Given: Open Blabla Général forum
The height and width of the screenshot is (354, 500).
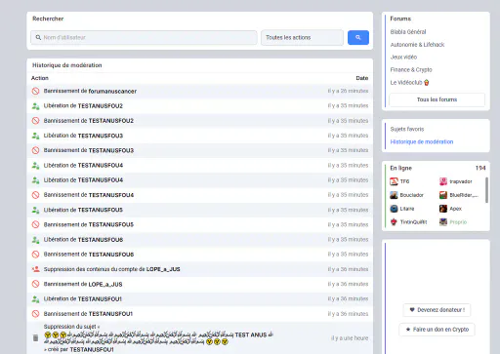Looking at the screenshot, I should click(x=408, y=32).
